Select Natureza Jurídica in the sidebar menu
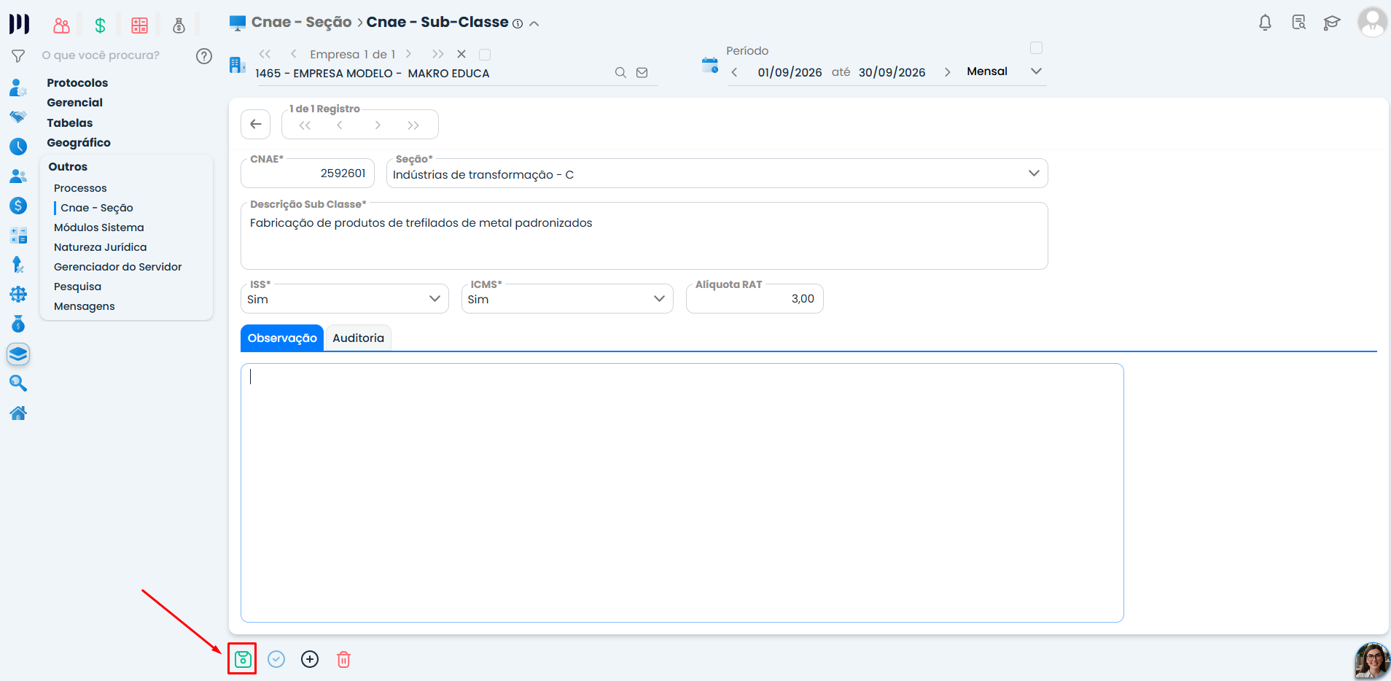Viewport: 1391px width, 681px height. pos(100,247)
